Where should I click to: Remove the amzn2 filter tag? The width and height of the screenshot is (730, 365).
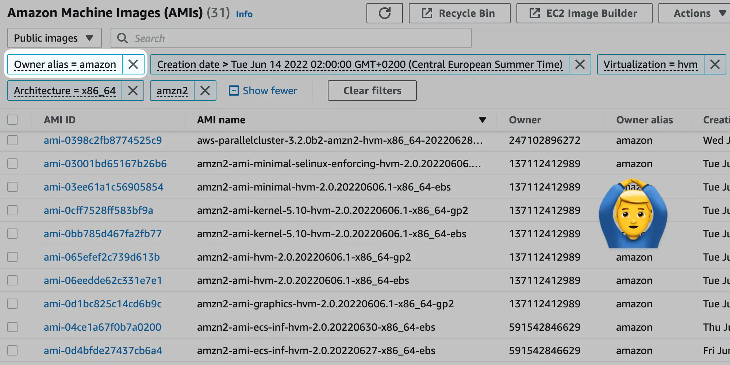pyautogui.click(x=205, y=91)
